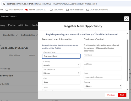Screen dimensions: 131x101
Task: Click the City field containing Pune
Action: 61,82
